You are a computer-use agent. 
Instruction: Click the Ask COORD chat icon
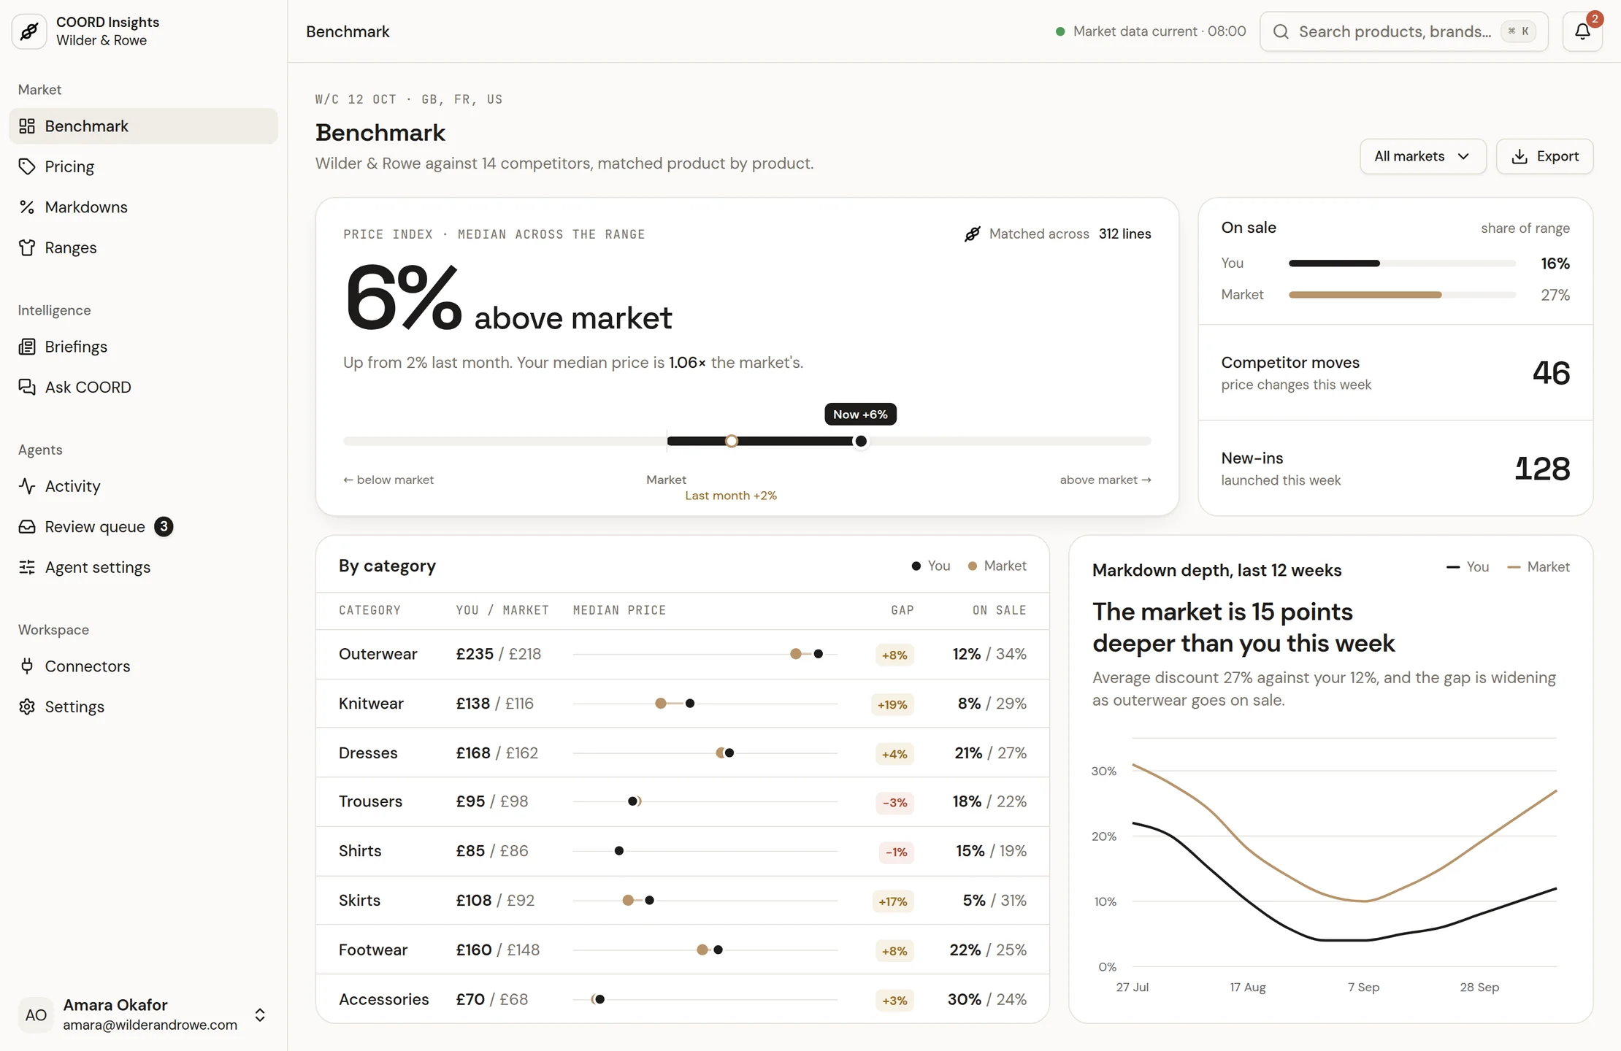pyautogui.click(x=27, y=387)
